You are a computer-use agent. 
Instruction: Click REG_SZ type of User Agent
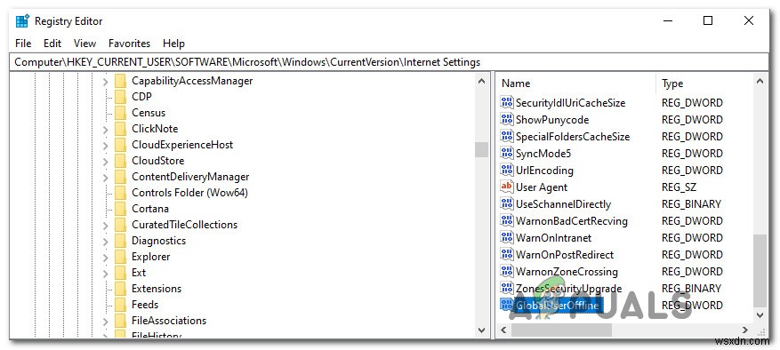[679, 187]
